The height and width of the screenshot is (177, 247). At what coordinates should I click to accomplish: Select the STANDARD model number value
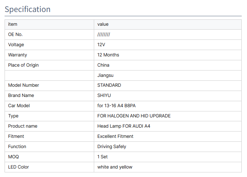[109, 85]
